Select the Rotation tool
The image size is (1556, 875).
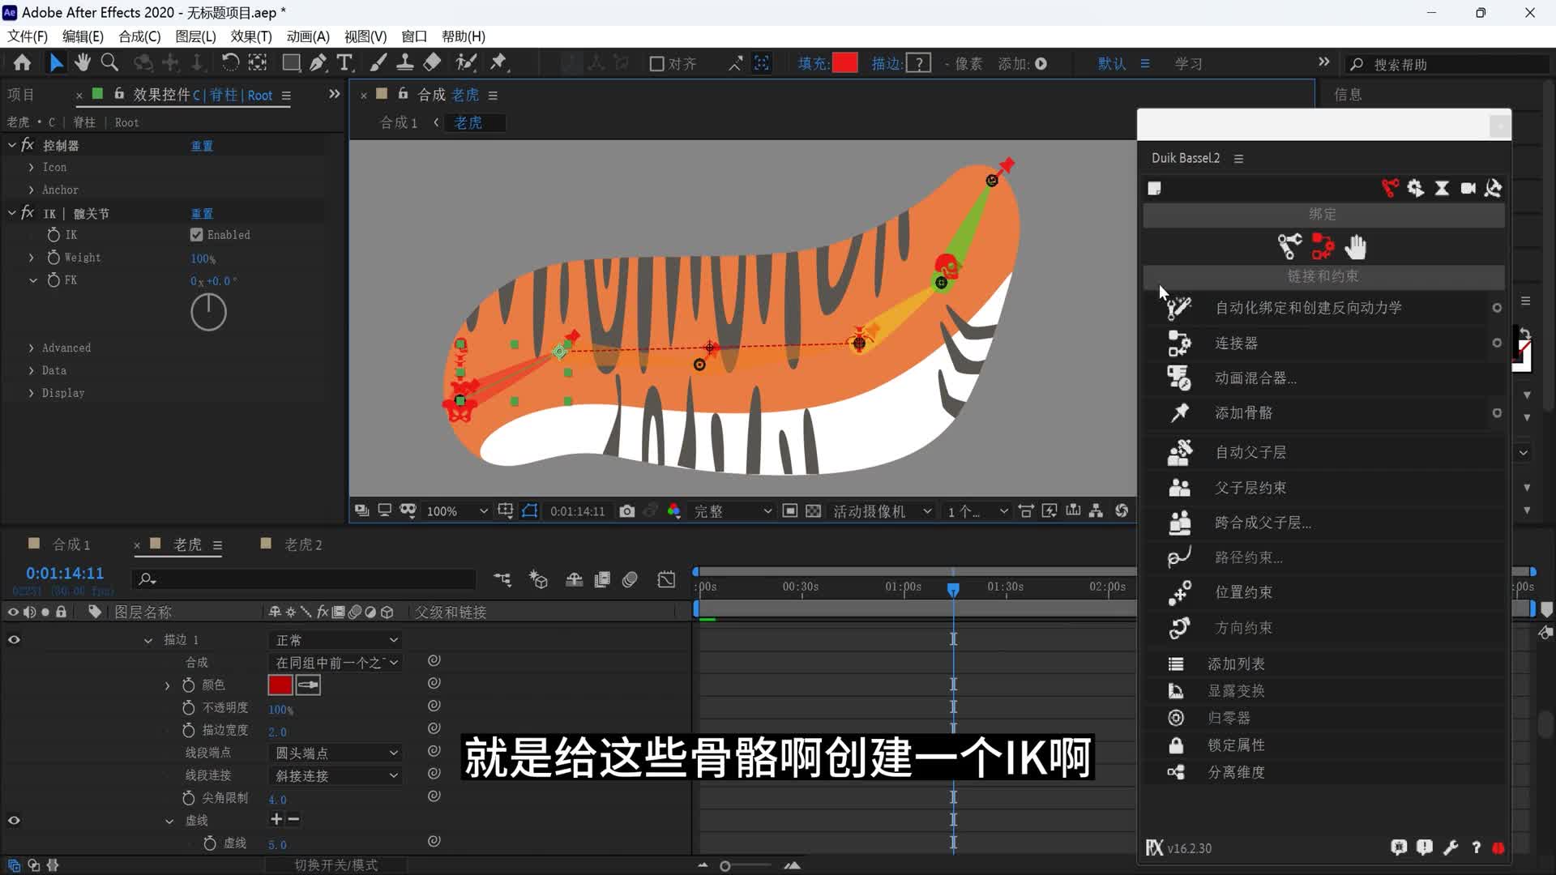tap(230, 63)
